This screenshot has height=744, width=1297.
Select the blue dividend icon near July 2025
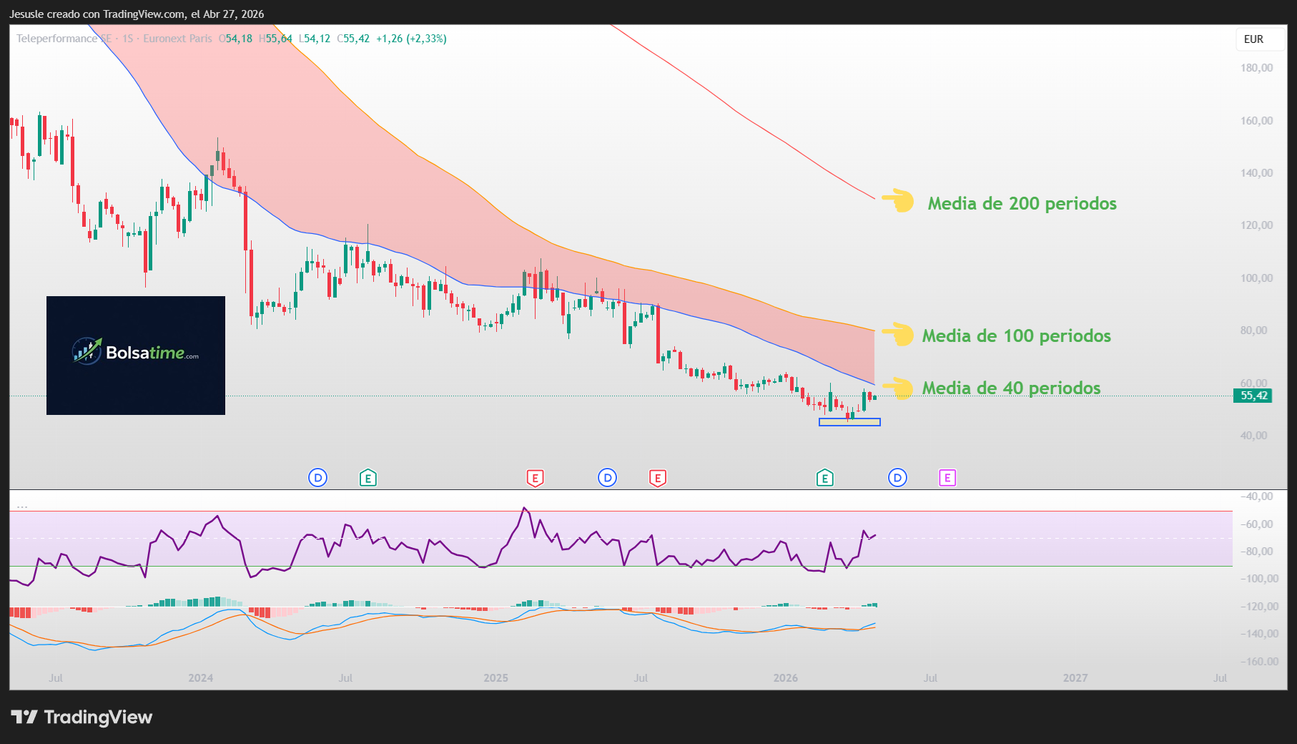pos(607,477)
